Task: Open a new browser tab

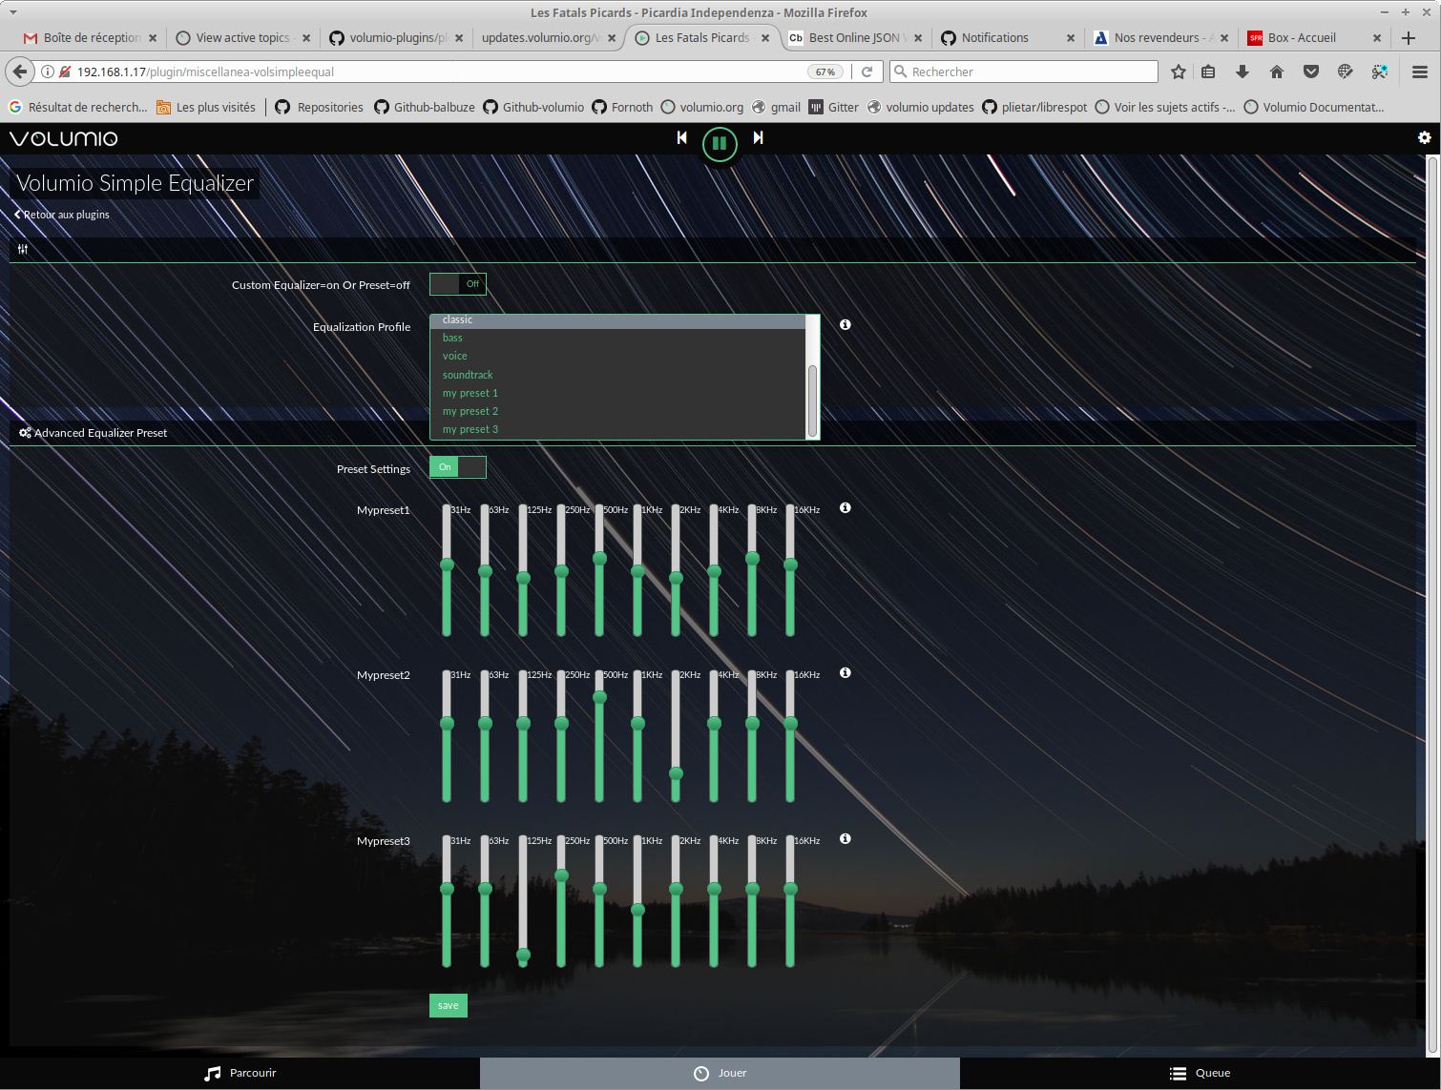Action: click(1409, 38)
